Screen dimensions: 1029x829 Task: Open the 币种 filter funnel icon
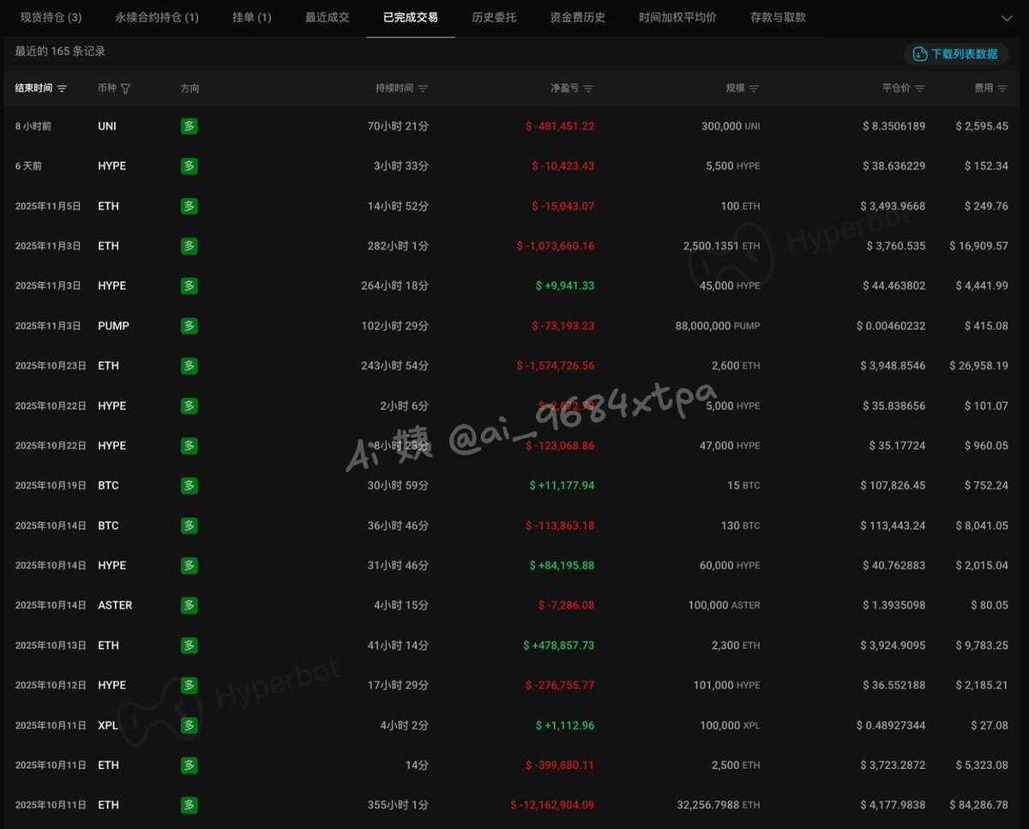pyautogui.click(x=126, y=89)
